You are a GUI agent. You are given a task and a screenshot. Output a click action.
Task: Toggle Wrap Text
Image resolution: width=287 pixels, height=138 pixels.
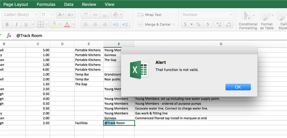(x=150, y=15)
